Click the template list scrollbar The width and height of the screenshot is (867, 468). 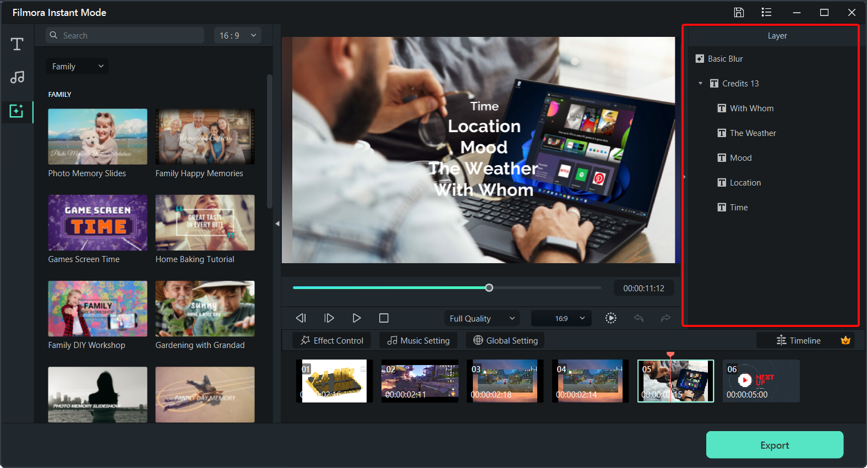(269, 142)
